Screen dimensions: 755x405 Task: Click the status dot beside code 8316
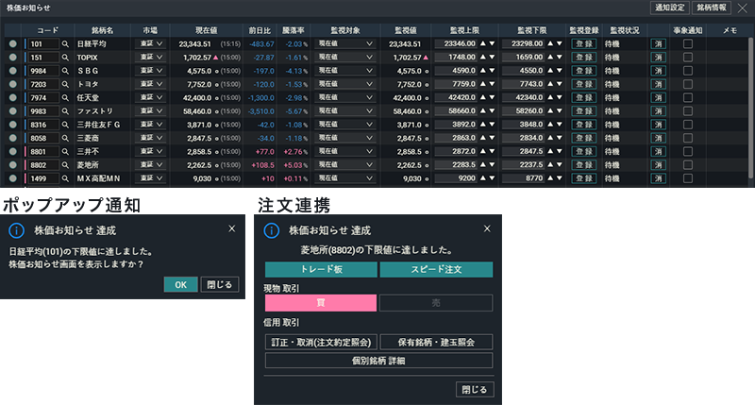click(13, 125)
